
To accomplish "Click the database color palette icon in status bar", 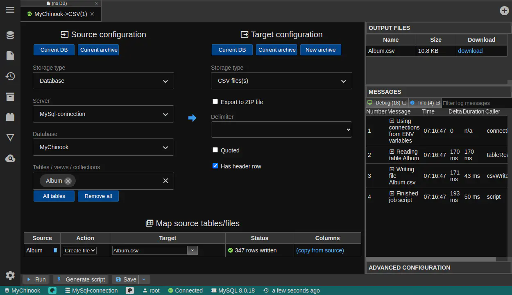I will coord(52,290).
